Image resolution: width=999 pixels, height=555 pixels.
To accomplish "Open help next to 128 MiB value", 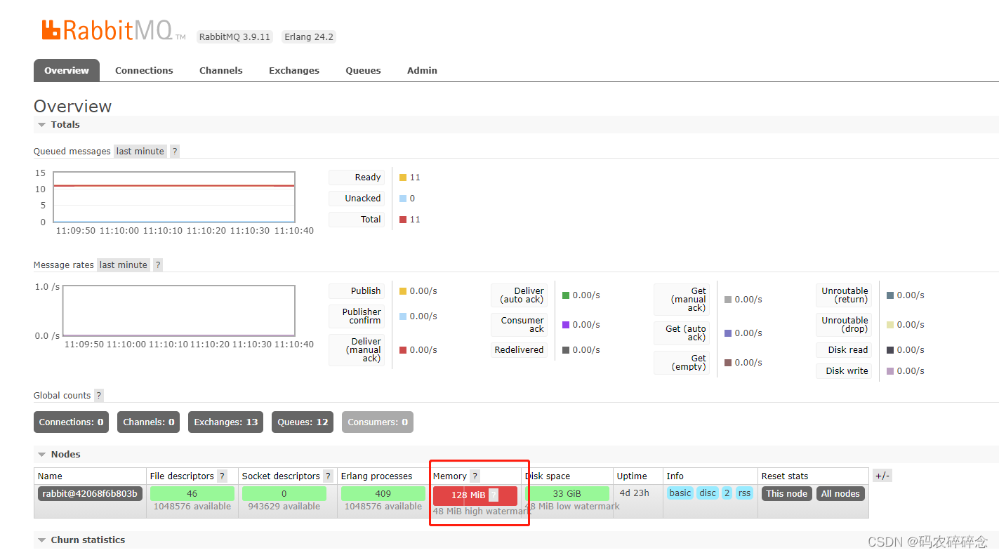I will tap(494, 495).
